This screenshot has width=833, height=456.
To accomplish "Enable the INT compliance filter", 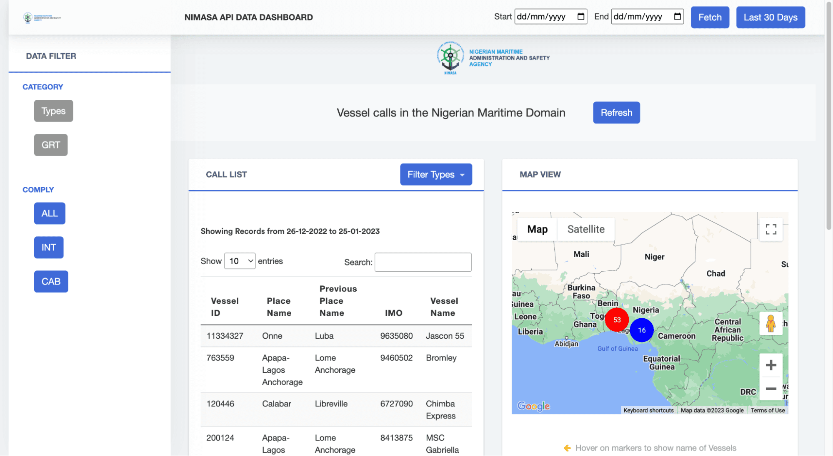I will coord(49,247).
